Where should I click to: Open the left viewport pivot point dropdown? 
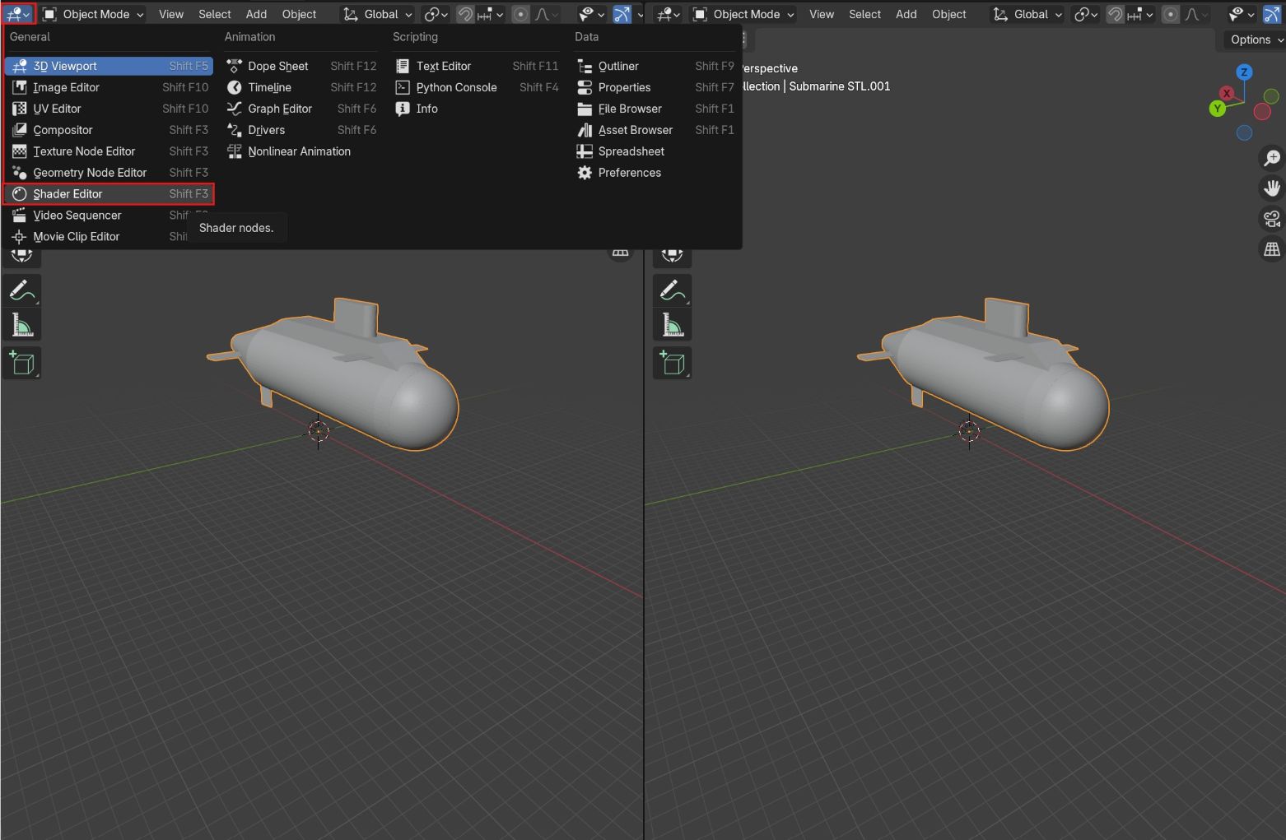(436, 14)
